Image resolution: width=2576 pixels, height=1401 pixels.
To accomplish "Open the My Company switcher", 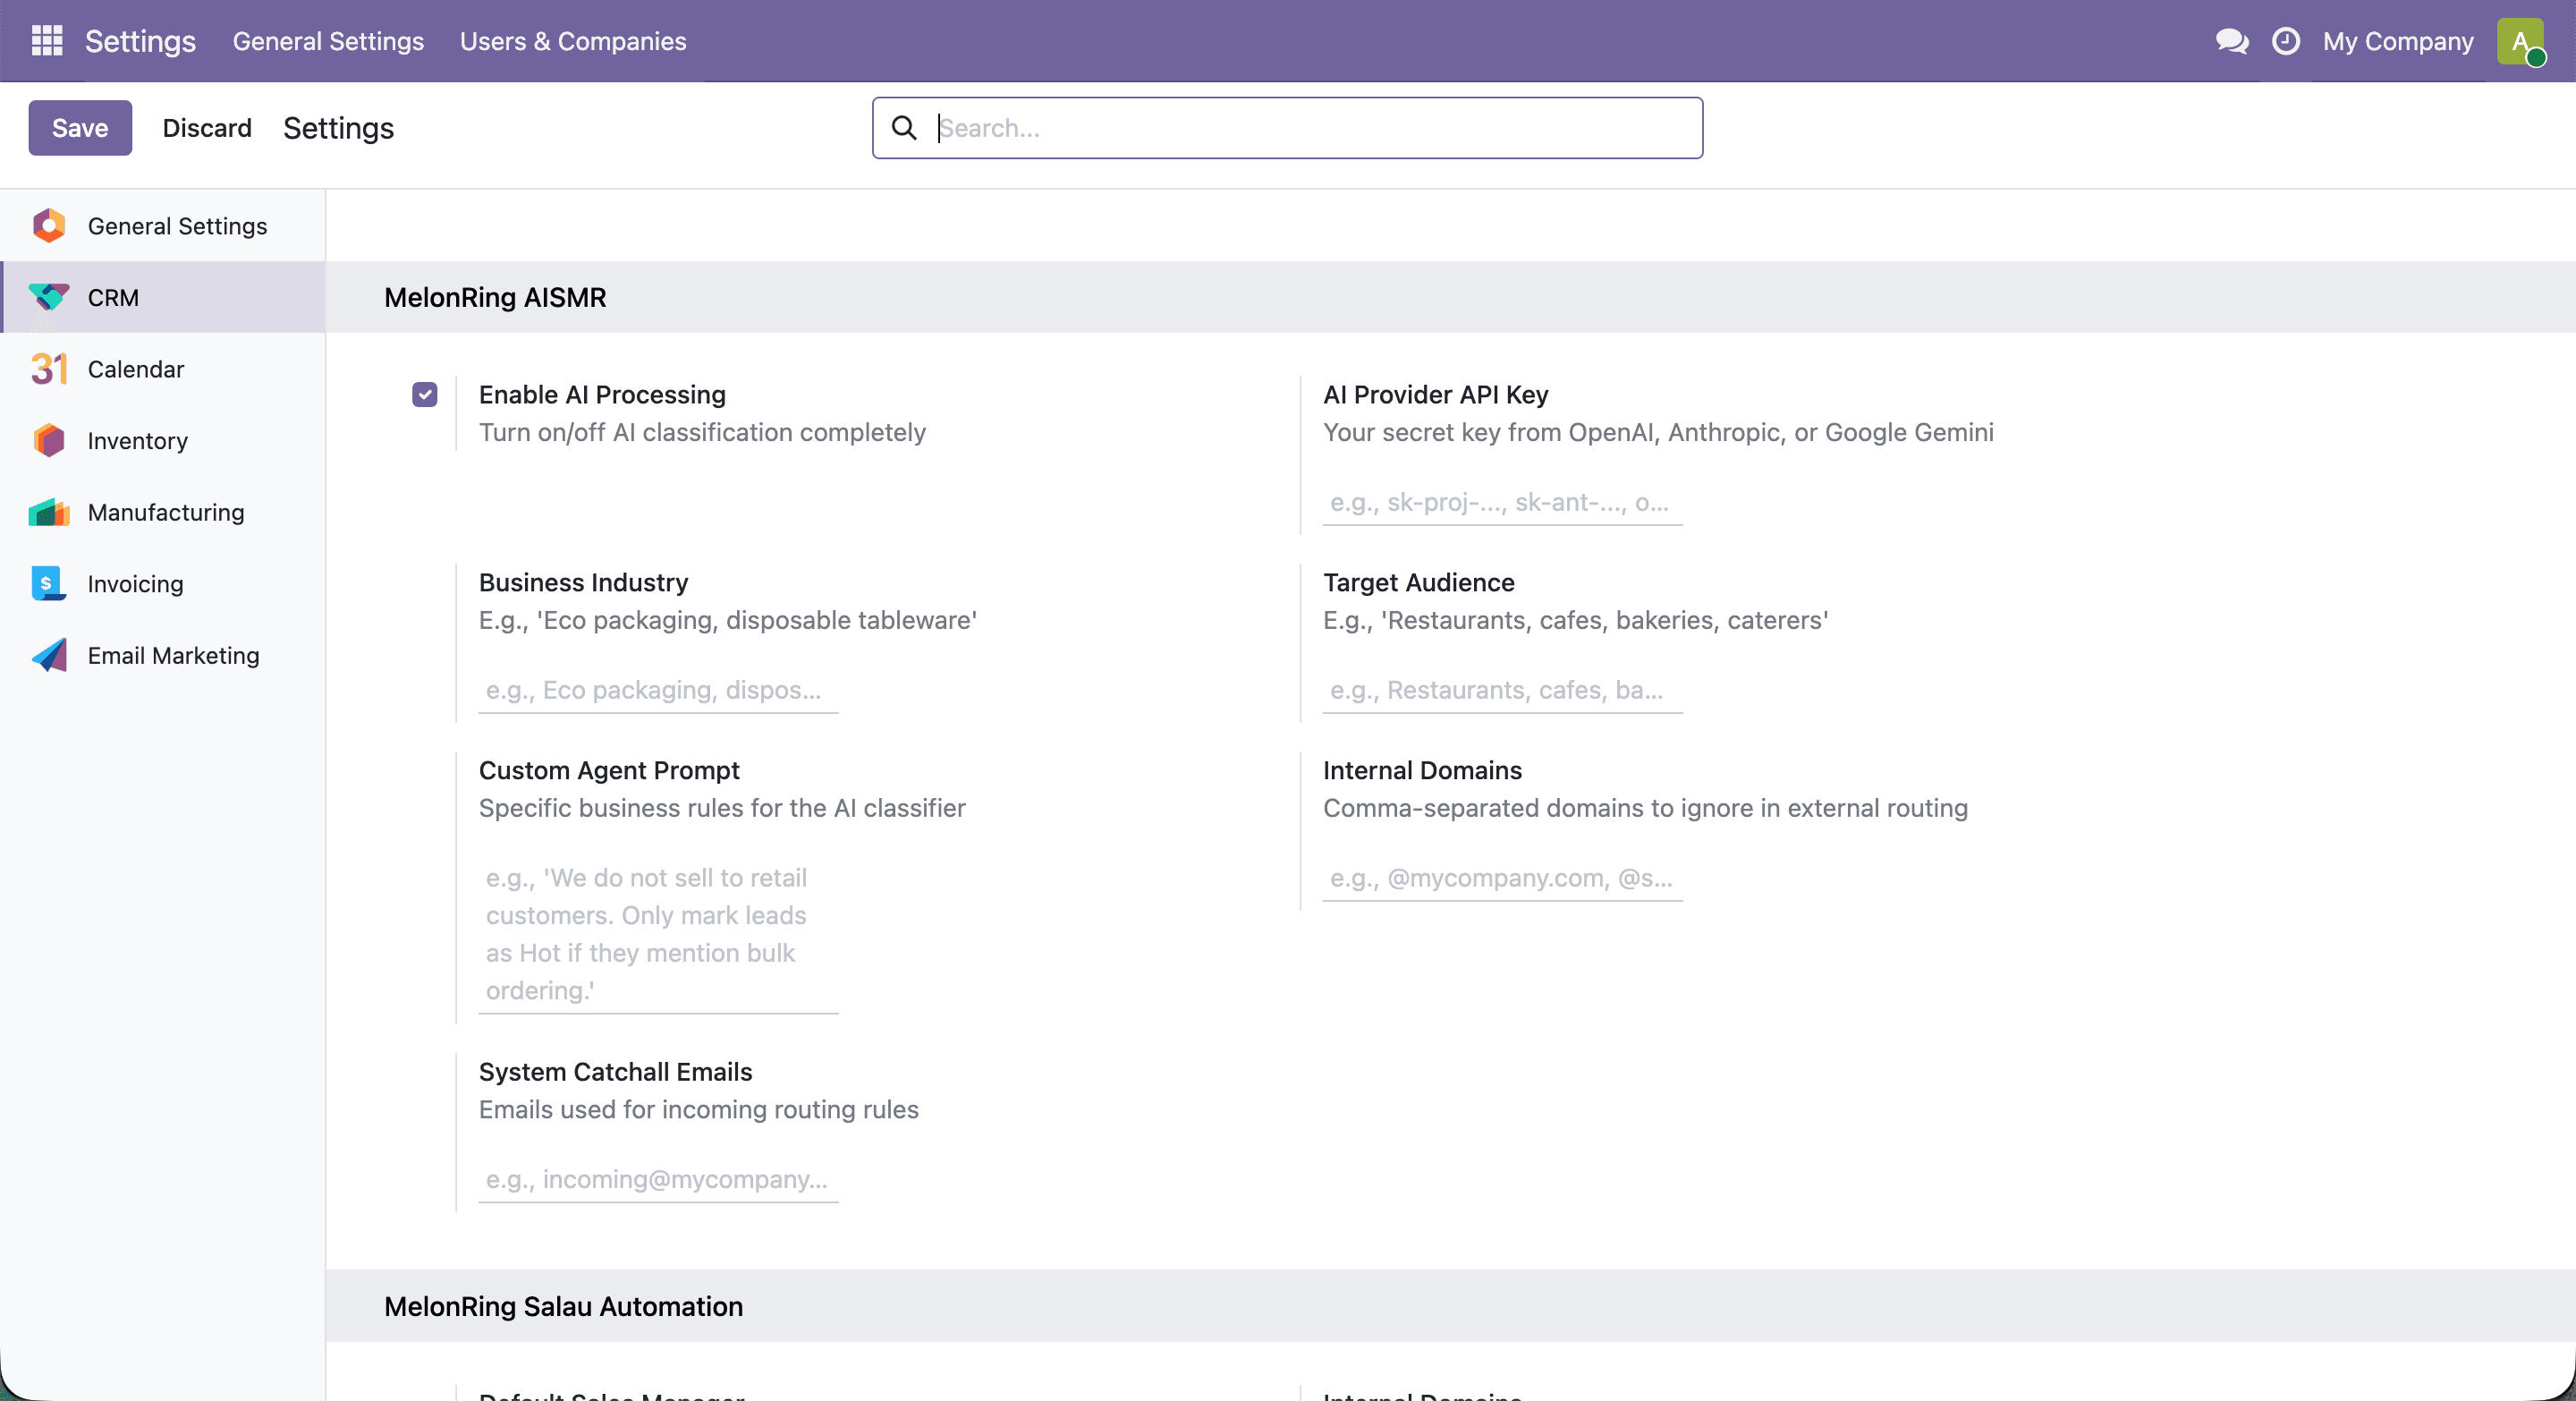I will click(x=2398, y=41).
